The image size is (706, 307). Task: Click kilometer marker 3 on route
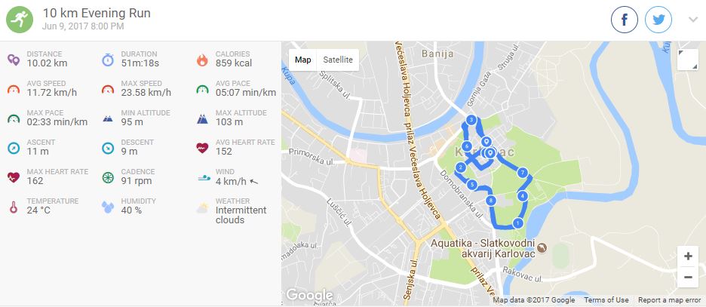coord(471,120)
